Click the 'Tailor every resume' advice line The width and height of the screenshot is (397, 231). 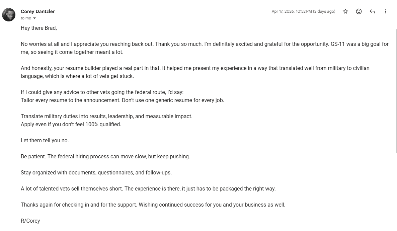(x=122, y=100)
